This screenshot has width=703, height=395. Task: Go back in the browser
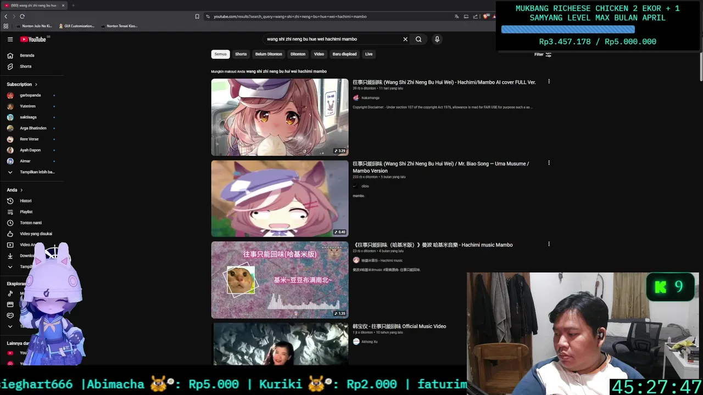point(6,16)
